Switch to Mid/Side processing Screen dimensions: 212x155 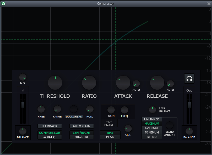pos(81,137)
